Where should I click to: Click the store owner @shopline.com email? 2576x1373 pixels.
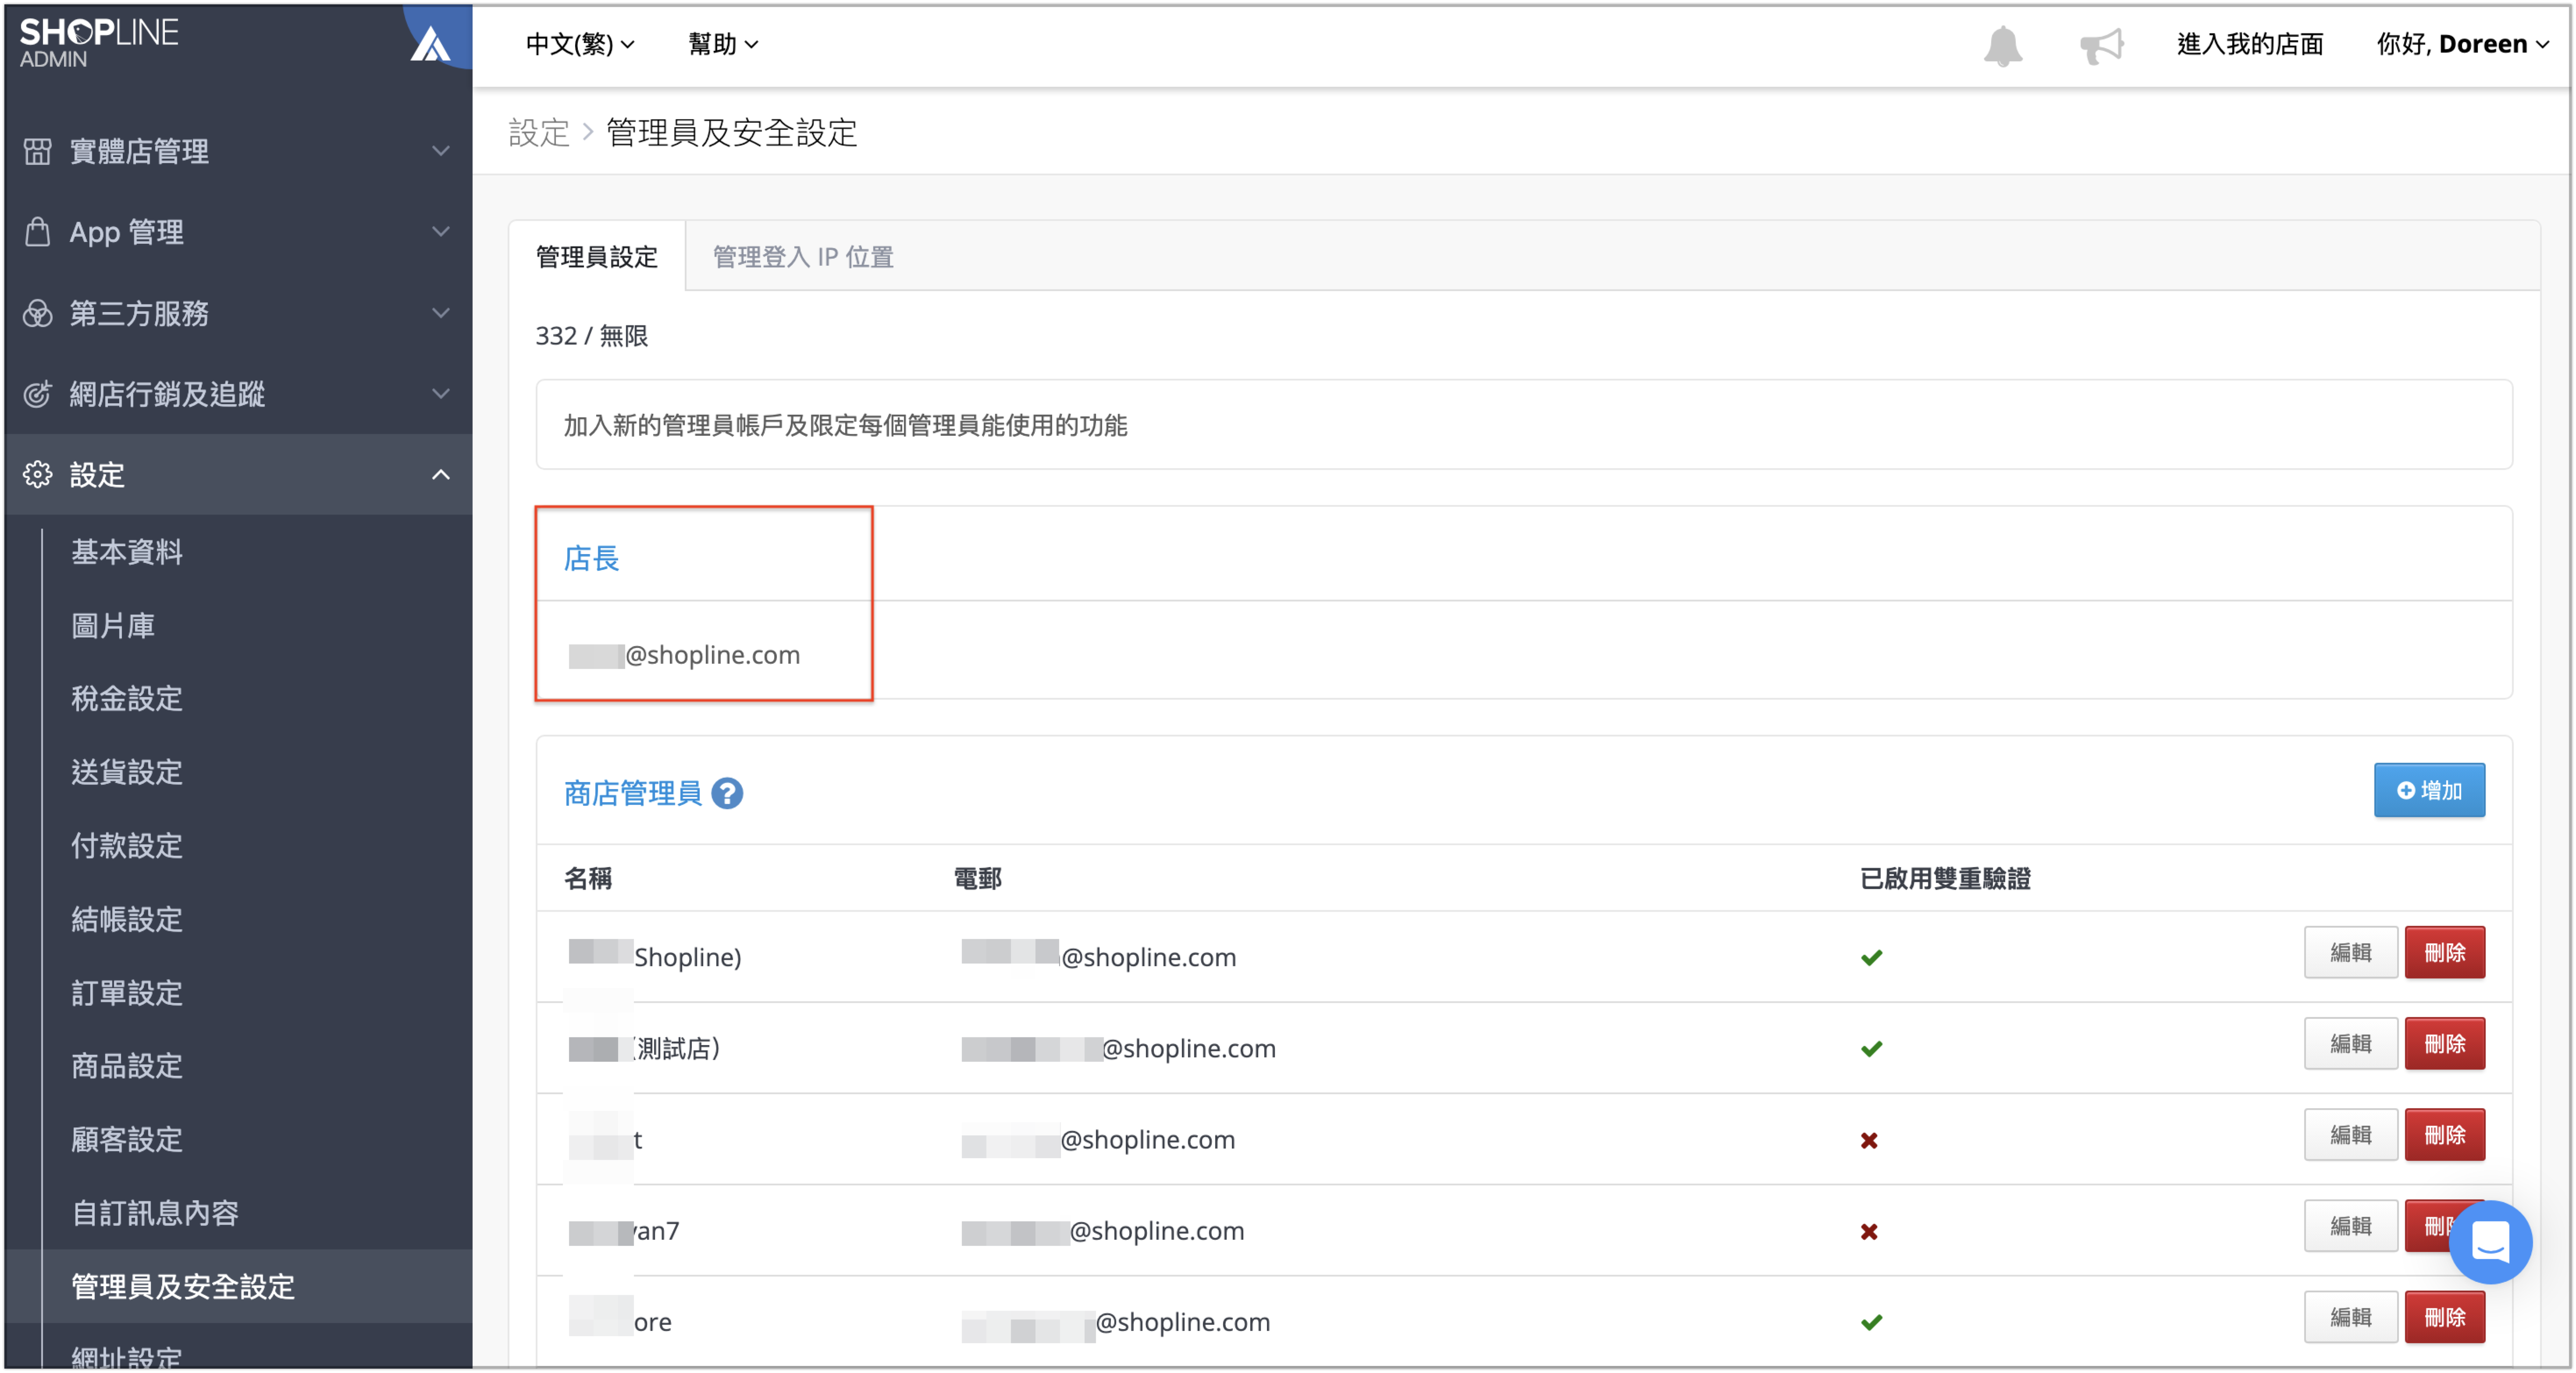pos(684,655)
